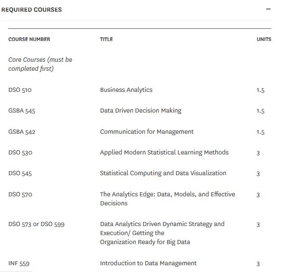Open the Business Analytics course title

pyautogui.click(x=126, y=90)
